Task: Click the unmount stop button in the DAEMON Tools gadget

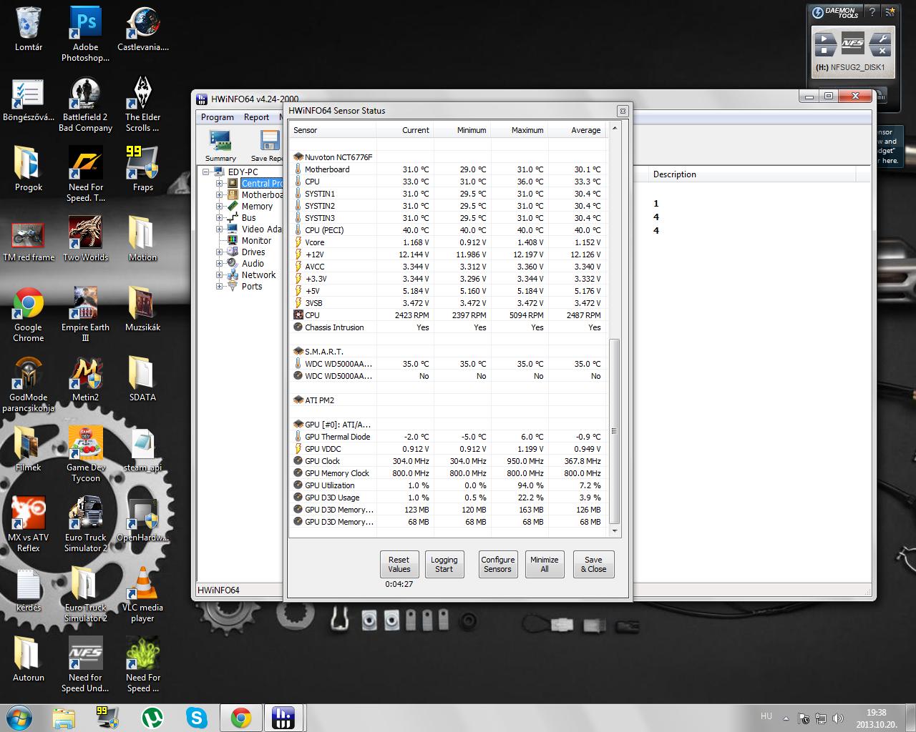Action: click(x=825, y=50)
